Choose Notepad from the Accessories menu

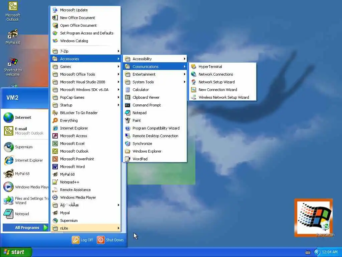[x=155, y=113]
